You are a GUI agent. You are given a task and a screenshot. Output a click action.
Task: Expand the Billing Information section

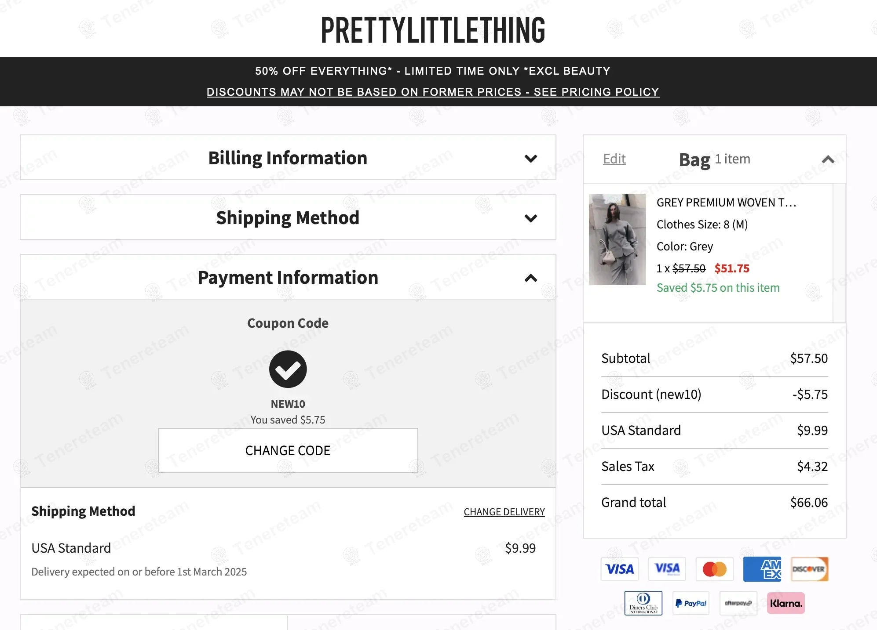tap(531, 159)
